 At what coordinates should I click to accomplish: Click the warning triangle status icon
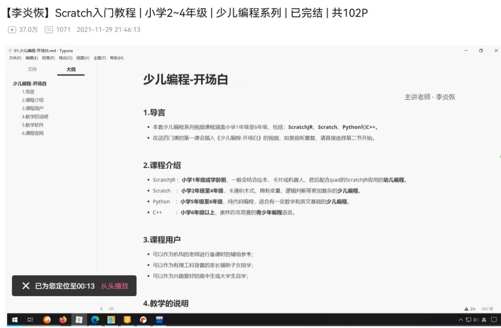(x=466, y=309)
